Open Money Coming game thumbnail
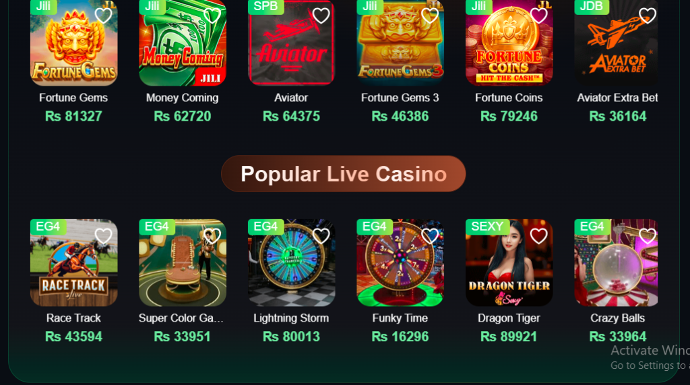Screen dimensions: 690x385 183,42
